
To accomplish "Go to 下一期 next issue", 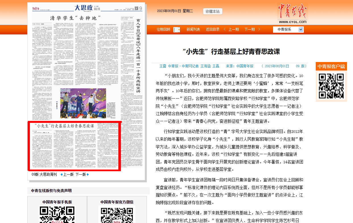I will 249,30.
